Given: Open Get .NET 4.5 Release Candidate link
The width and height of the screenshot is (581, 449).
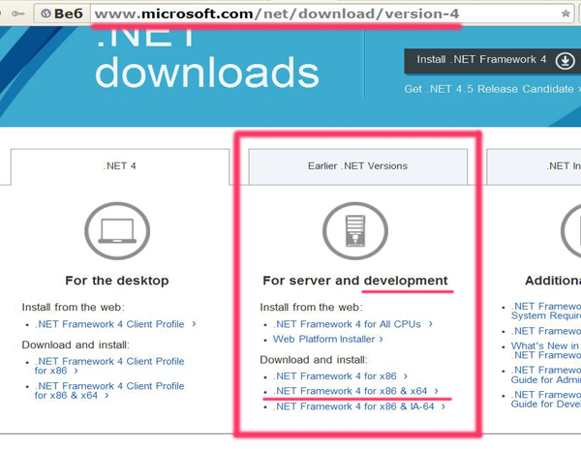Looking at the screenshot, I should click(492, 89).
